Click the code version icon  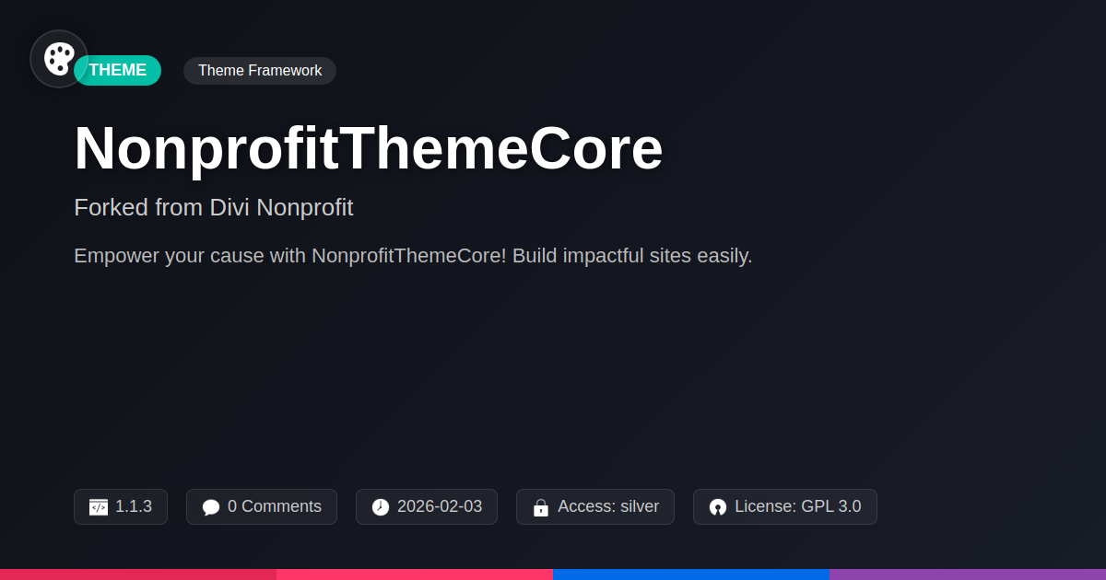tap(99, 507)
